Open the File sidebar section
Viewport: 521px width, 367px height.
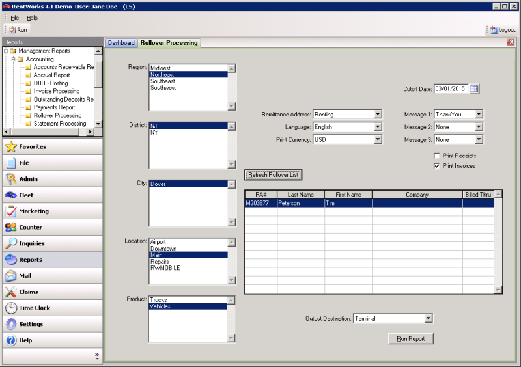(53, 163)
